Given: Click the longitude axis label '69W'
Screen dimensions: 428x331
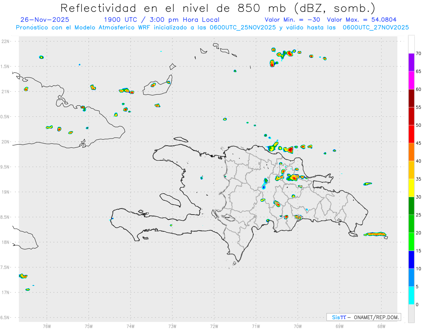Looking at the screenshot, I should point(340,326).
